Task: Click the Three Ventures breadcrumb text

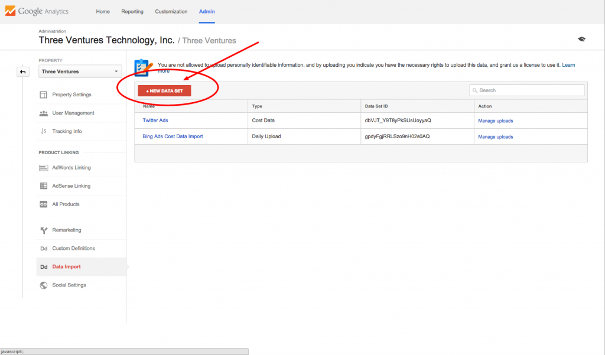Action: pyautogui.click(x=209, y=41)
